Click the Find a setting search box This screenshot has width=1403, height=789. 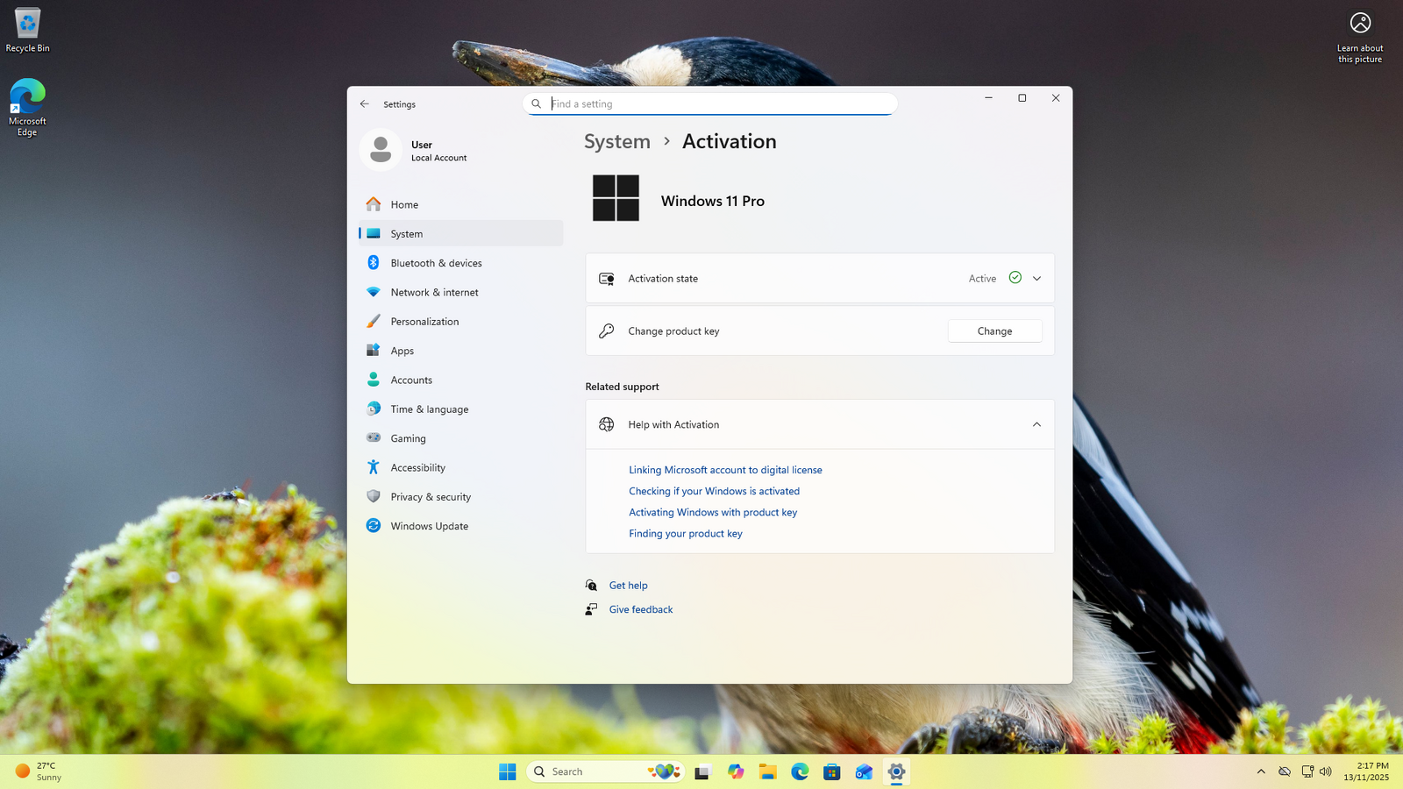(x=719, y=103)
